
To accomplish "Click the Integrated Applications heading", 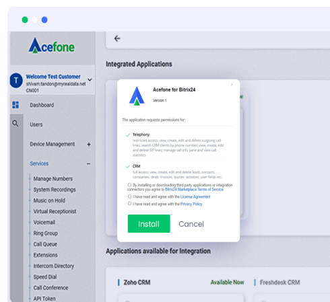I will [139, 64].
